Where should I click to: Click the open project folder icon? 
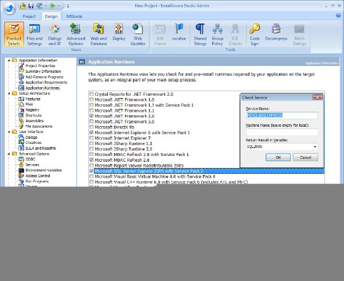(x=22, y=6)
